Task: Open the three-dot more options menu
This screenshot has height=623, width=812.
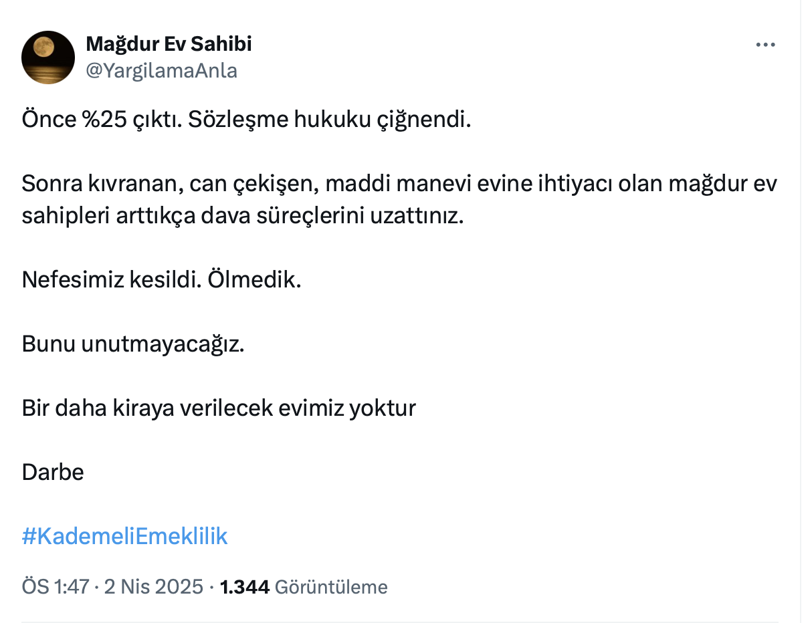Action: 765,45
